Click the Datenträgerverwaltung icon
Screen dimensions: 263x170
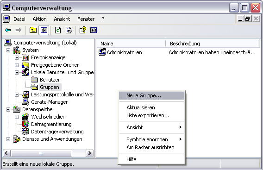click(x=25, y=132)
